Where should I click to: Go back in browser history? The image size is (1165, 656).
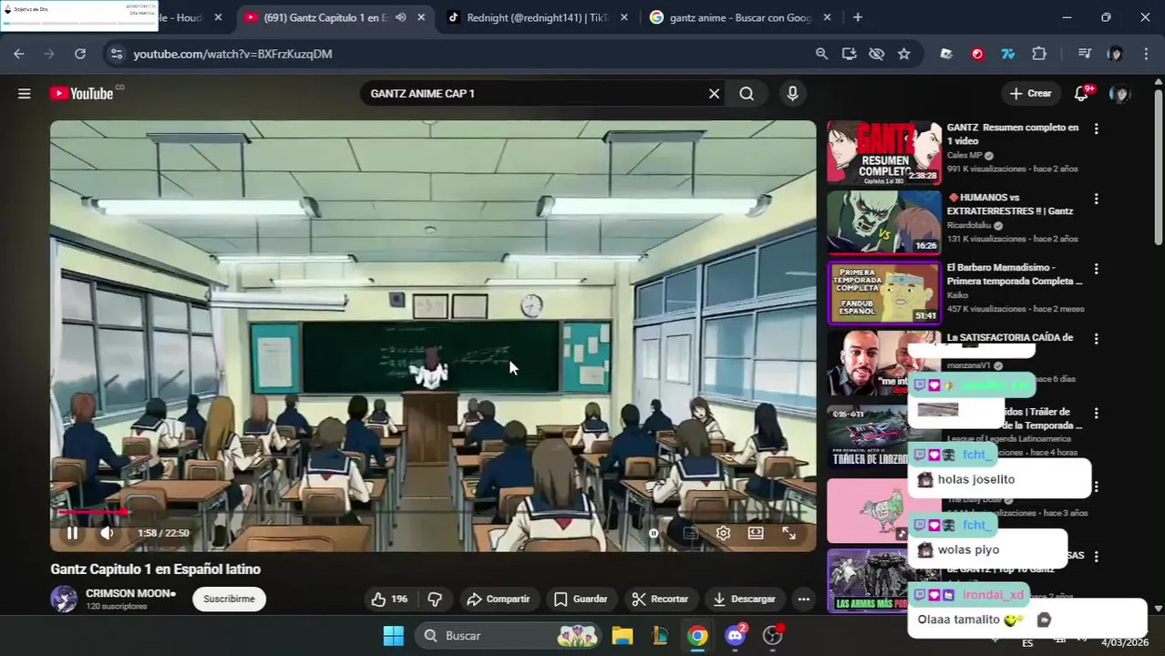19,54
